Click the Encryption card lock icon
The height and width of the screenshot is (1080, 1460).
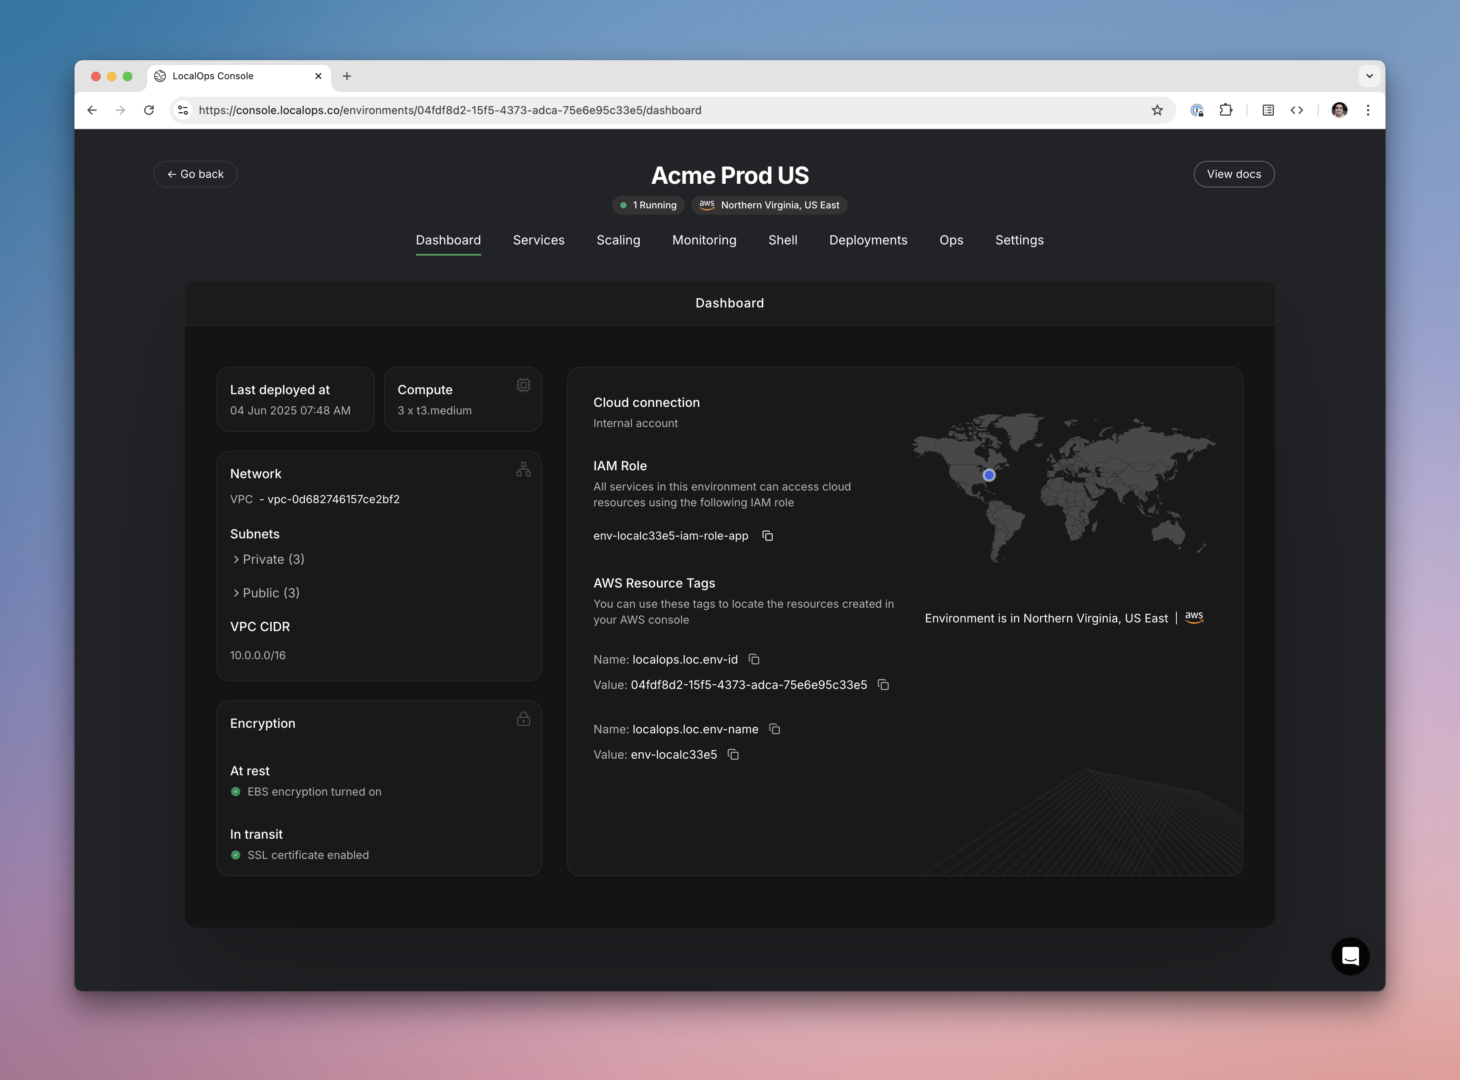pyautogui.click(x=524, y=719)
